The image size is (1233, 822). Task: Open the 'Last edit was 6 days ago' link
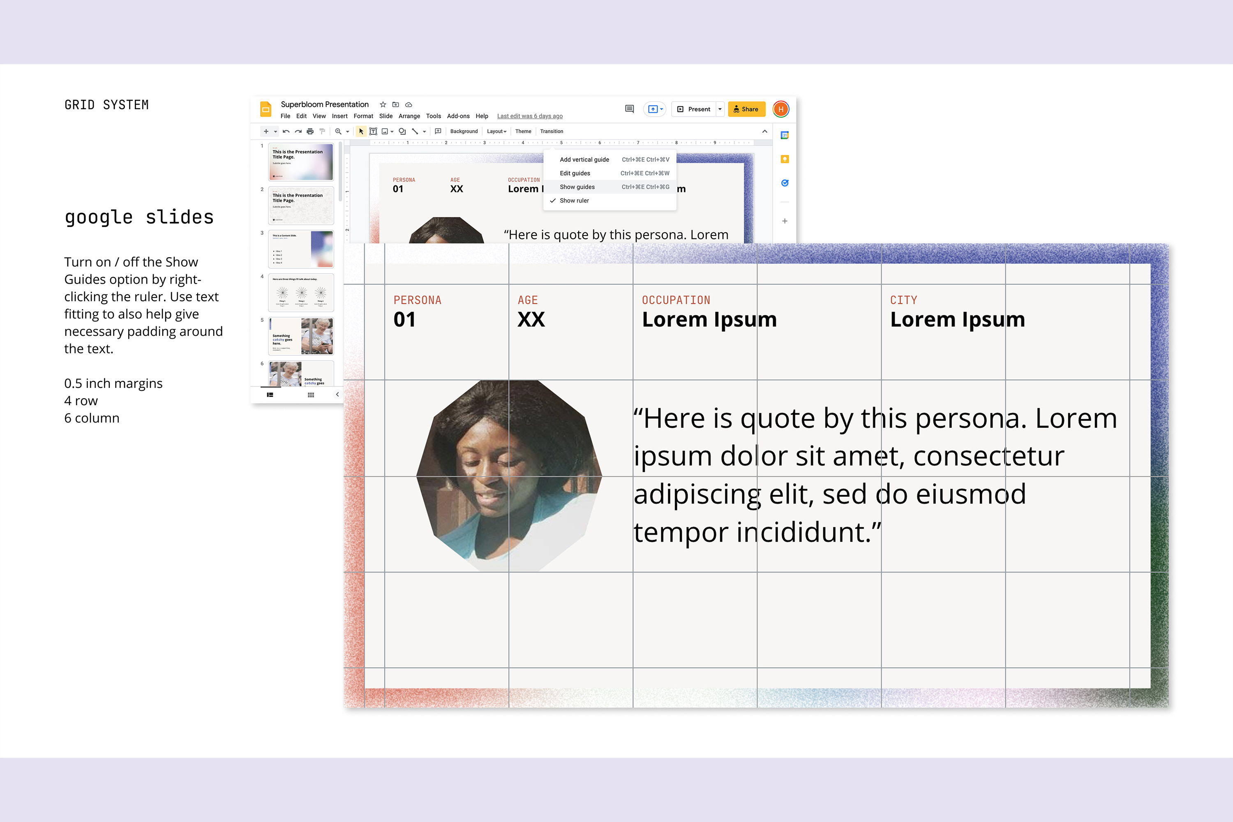point(530,116)
